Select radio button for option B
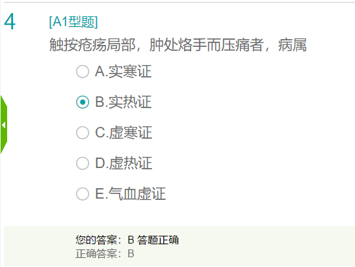This screenshot has height=267, width=355. [83, 102]
